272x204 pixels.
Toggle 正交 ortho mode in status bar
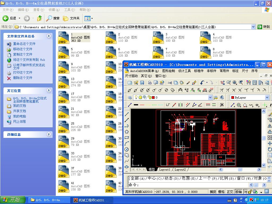click(x=229, y=192)
